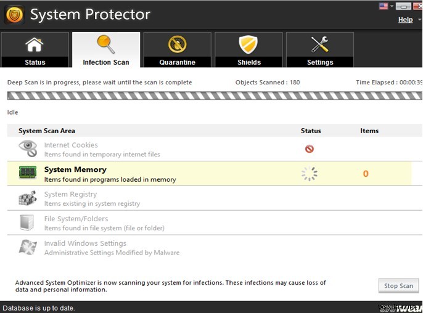
Task: Open the Help menu link
Action: tap(405, 20)
